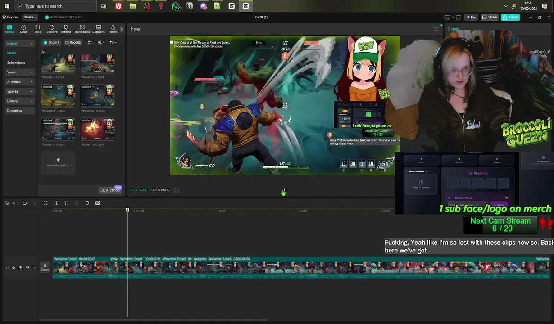Open the Transitions panel

tap(82, 29)
